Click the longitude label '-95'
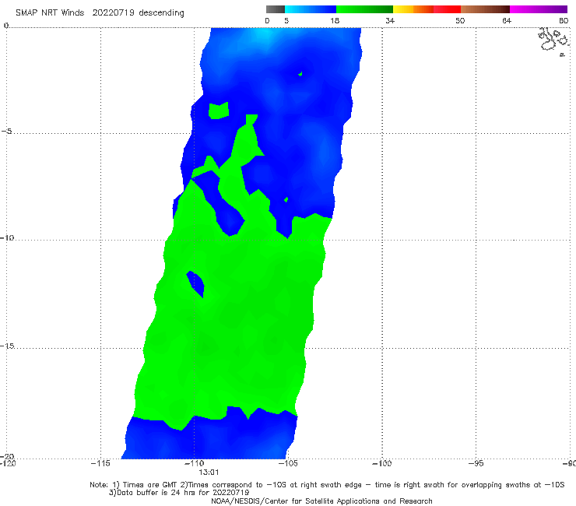Image resolution: width=576 pixels, height=506 pixels. tap(476, 463)
